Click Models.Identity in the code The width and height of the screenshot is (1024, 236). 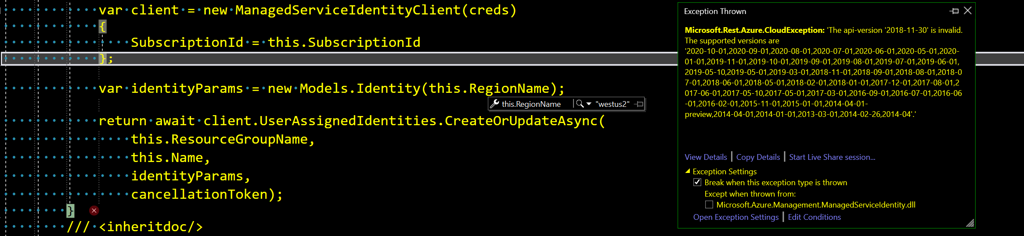360,88
